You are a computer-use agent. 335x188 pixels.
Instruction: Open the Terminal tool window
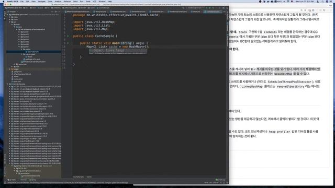(23, 180)
